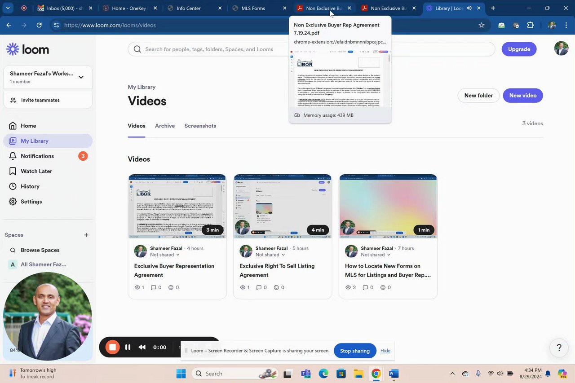Click the Upgrade button
The width and height of the screenshot is (575, 383).
(519, 49)
